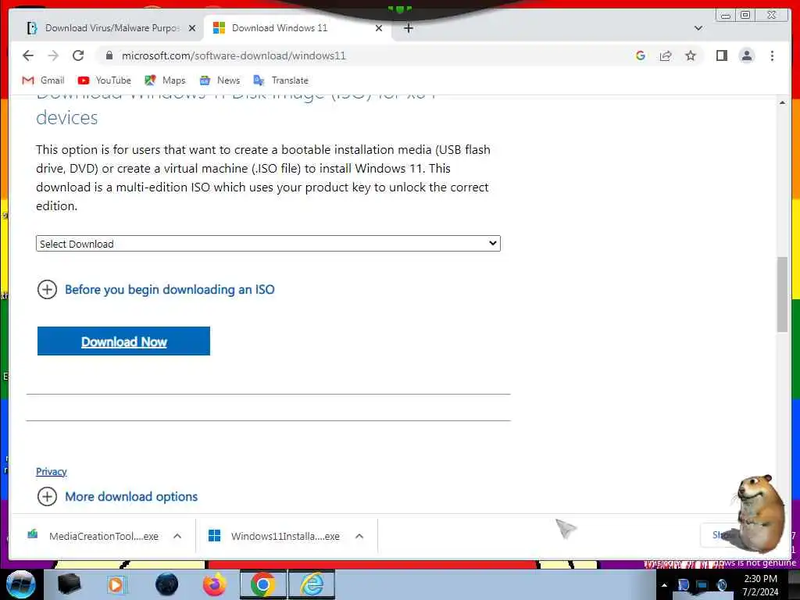
Task: Open the Gmail bookmark
Action: (x=44, y=80)
